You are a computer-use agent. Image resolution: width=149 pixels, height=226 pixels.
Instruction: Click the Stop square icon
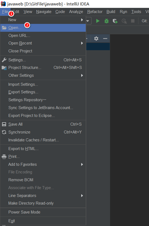pos(133,21)
